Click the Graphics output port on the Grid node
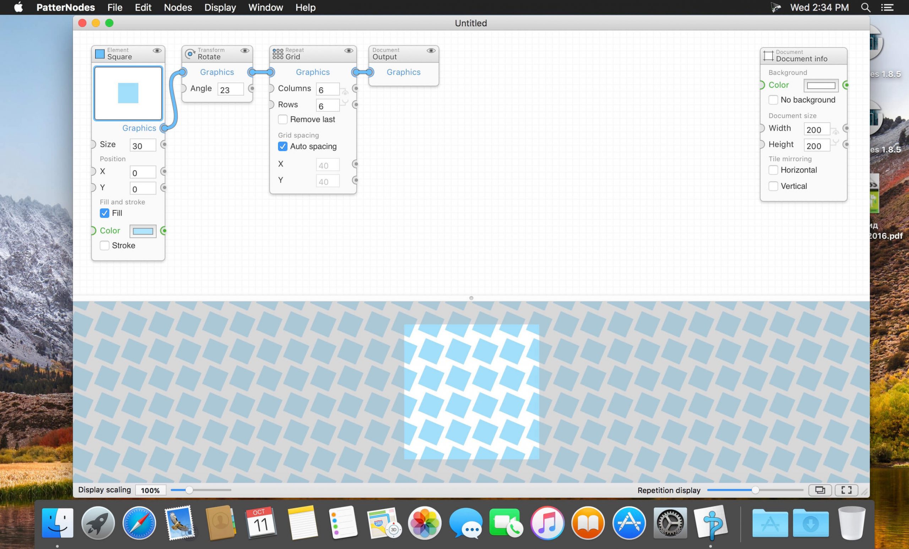Screen dimensions: 909x549 tap(355, 72)
